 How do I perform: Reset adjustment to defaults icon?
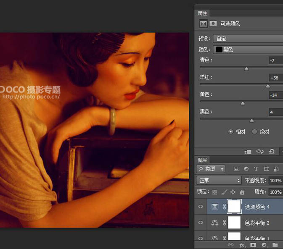point(272,151)
